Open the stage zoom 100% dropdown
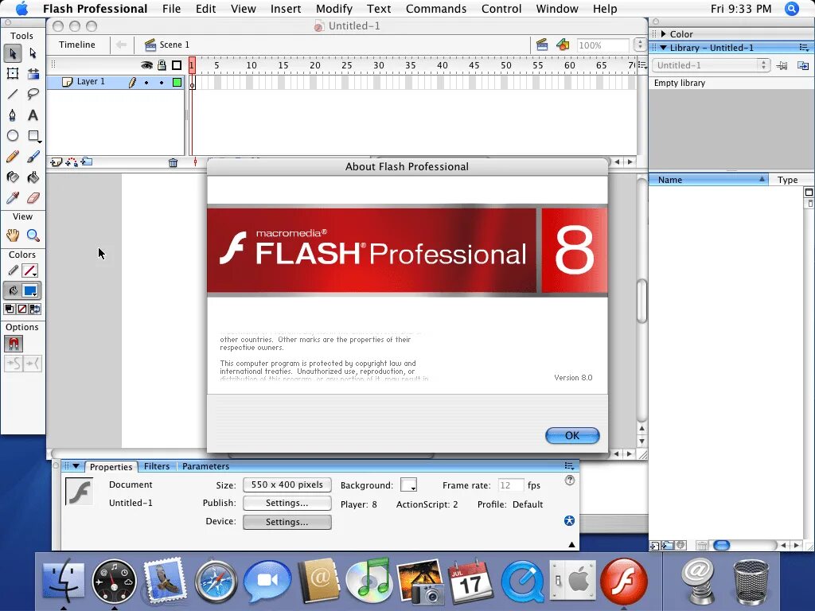This screenshot has height=611, width=815. click(641, 45)
